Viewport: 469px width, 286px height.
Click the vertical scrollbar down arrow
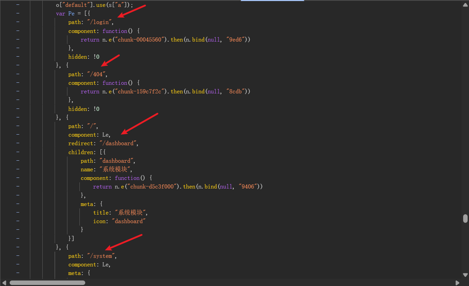tap(465, 275)
